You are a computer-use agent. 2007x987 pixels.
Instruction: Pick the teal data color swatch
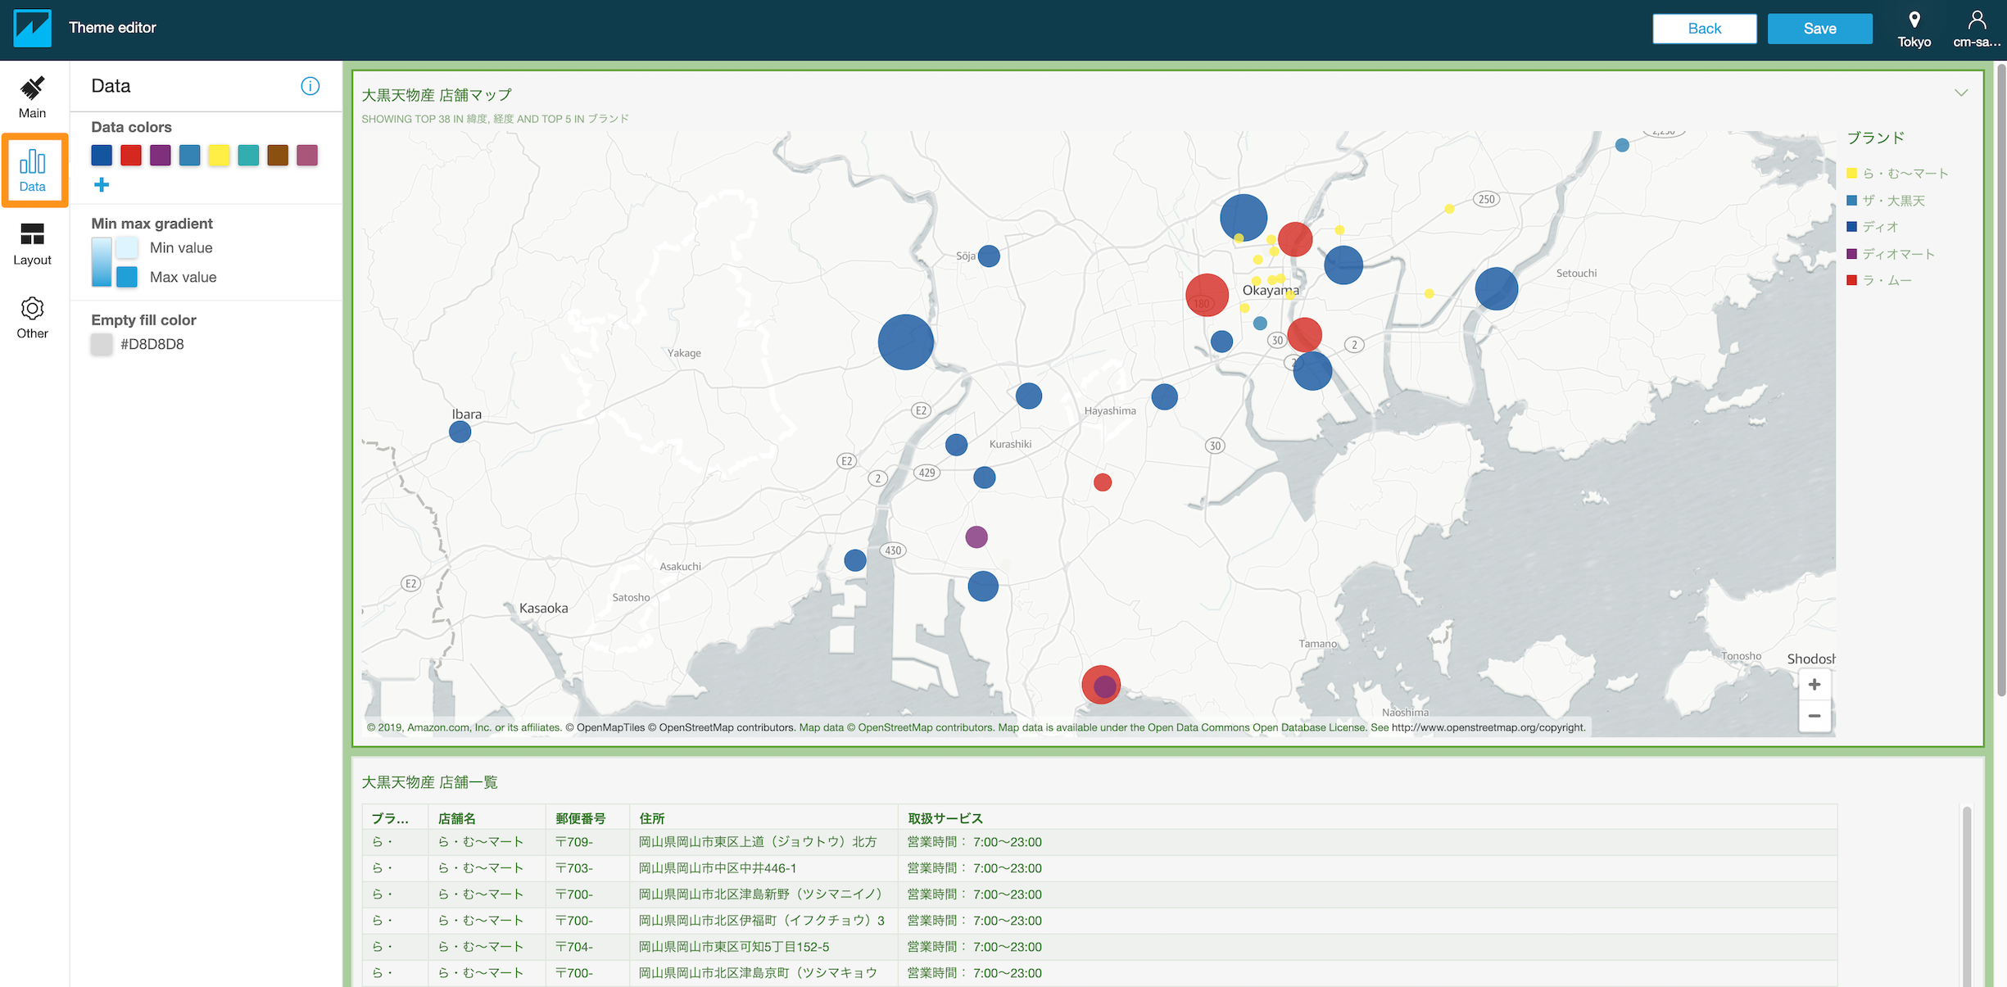248,156
